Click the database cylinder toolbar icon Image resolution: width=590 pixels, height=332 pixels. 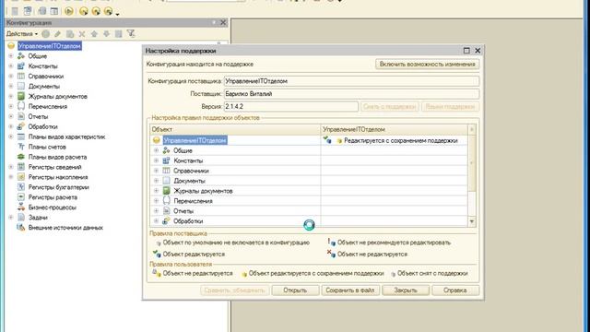pyautogui.click(x=42, y=11)
